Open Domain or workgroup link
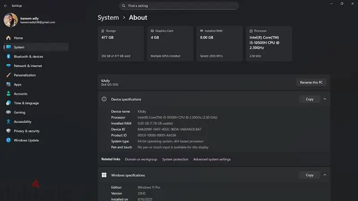Image resolution: width=358 pixels, height=201 pixels. 141,159
